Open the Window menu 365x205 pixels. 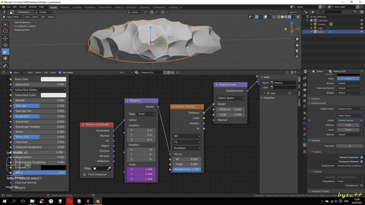(x=33, y=7)
